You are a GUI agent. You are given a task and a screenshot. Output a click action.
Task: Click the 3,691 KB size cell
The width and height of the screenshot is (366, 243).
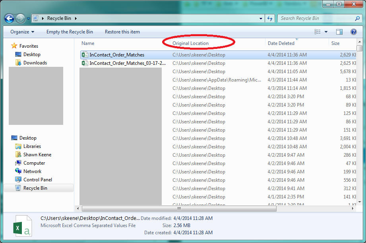348,138
